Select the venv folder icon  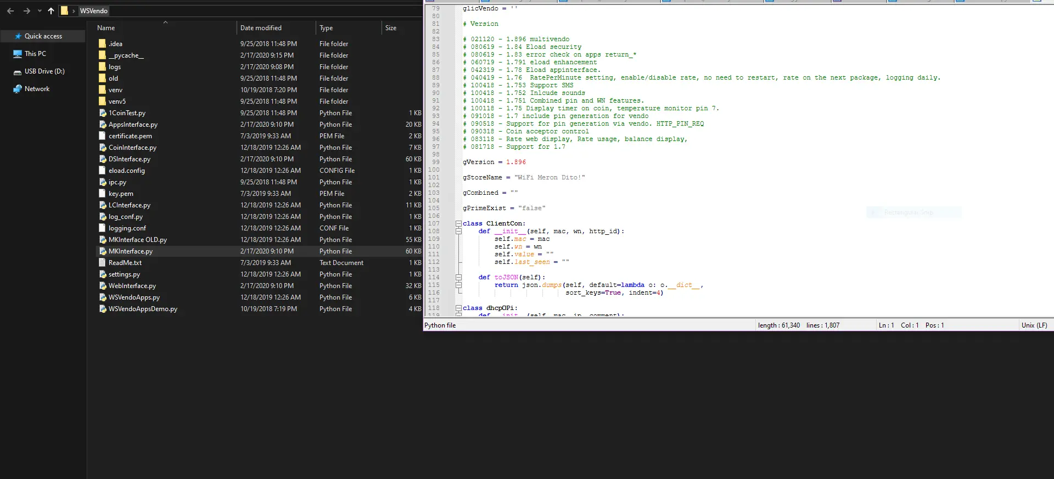[x=102, y=89]
